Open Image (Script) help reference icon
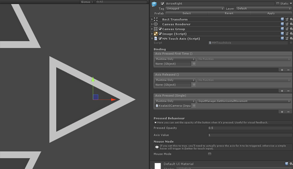Screen dimensions: 293x169 tap(282, 34)
